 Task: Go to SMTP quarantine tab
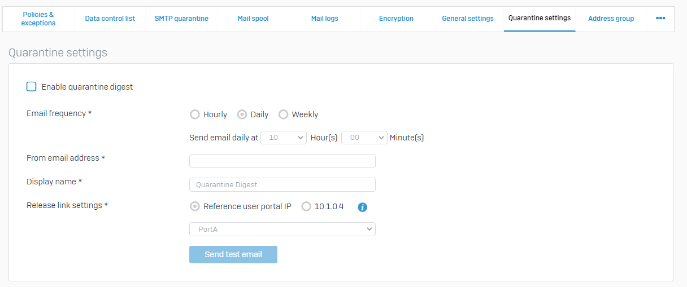[181, 19]
